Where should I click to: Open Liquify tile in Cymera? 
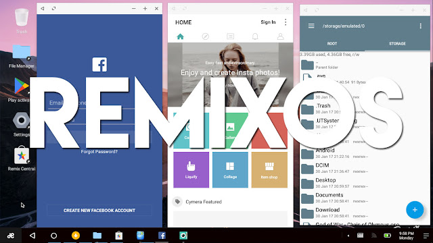click(x=191, y=169)
